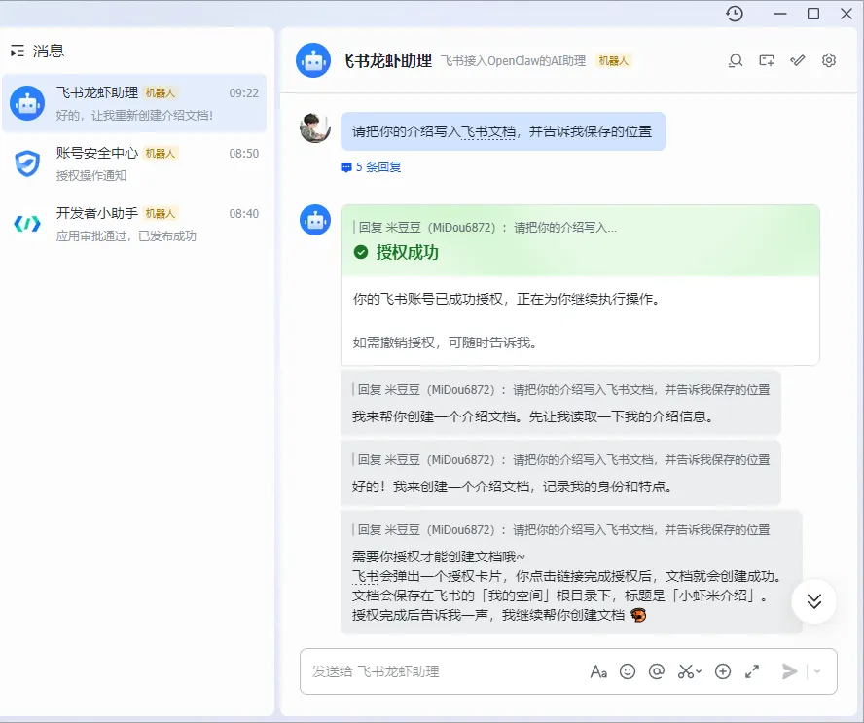Click the user avatar on the first message
864x723 pixels.
315,127
